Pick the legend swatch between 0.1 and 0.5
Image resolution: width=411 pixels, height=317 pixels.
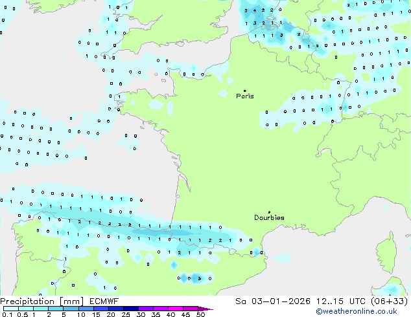point(11,309)
